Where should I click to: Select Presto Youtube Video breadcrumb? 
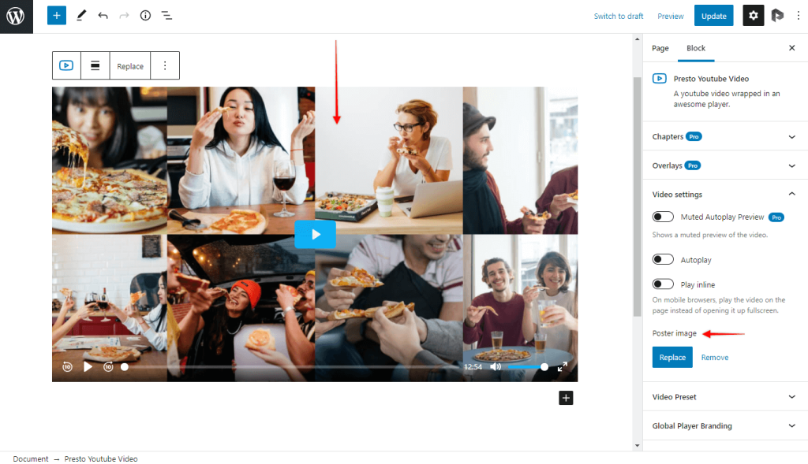click(101, 458)
